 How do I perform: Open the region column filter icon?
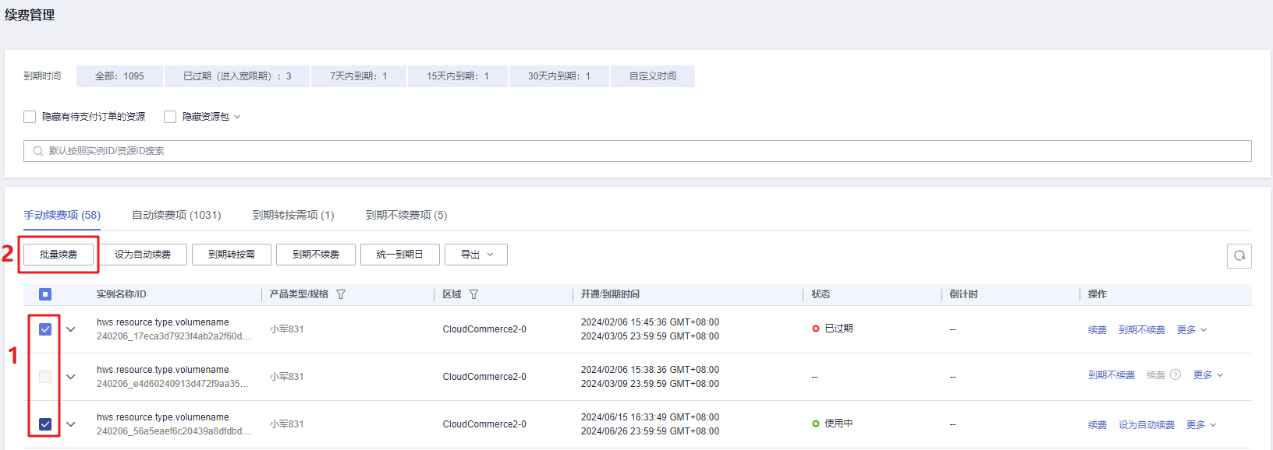coord(473,294)
